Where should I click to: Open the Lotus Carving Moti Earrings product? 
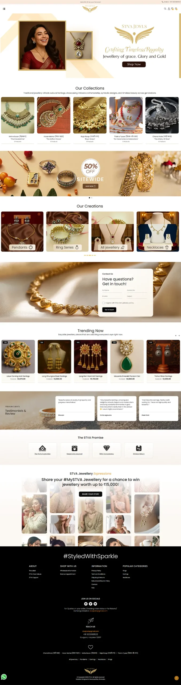point(18,360)
